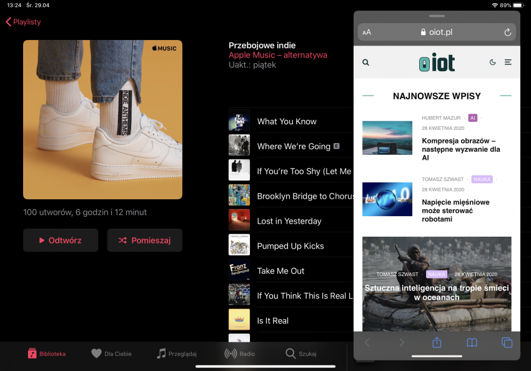The width and height of the screenshot is (531, 371).
Task: Go back in Safari slide-over
Action: [367, 342]
